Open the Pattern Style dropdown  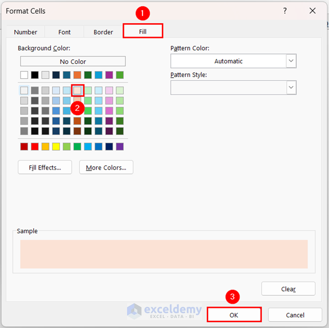[x=291, y=87]
